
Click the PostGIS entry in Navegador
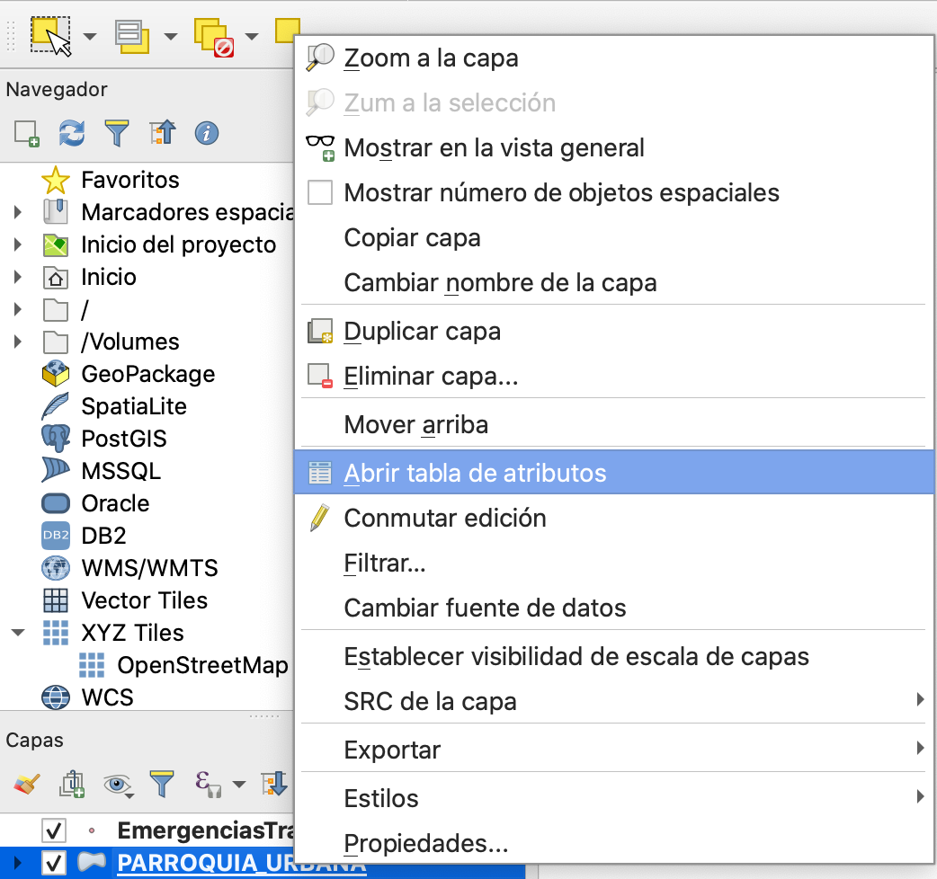(x=123, y=439)
